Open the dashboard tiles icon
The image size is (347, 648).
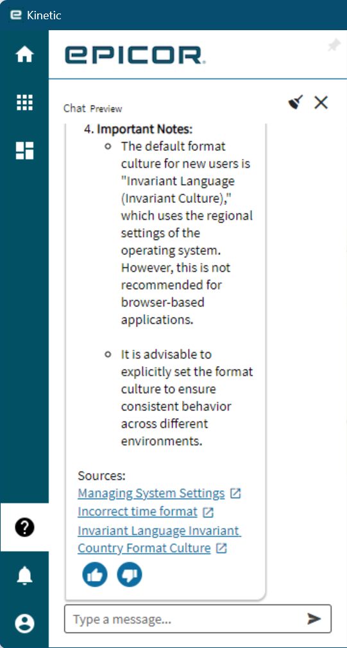24,150
